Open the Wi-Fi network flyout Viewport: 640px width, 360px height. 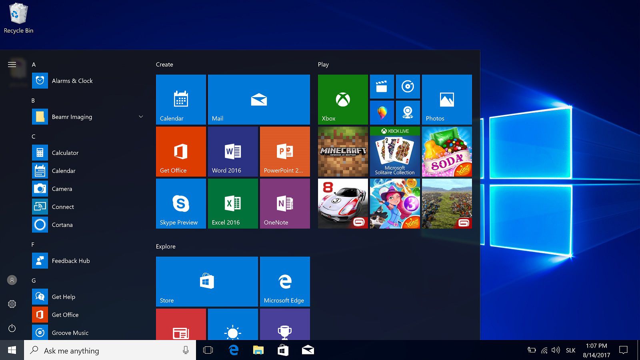point(544,350)
